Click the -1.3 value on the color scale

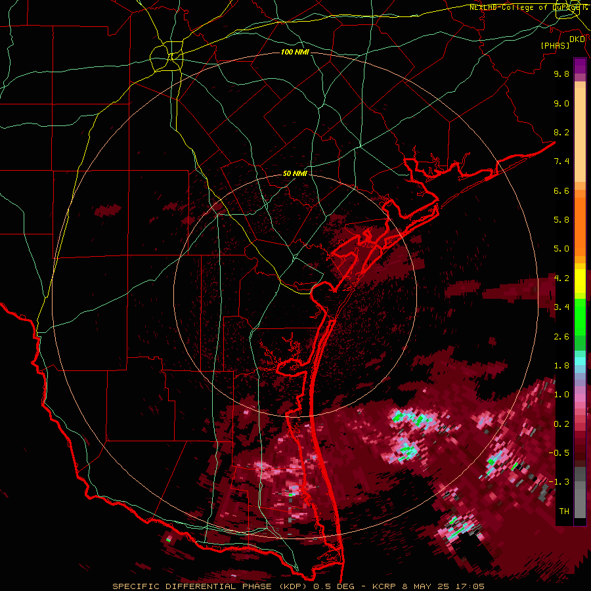559,482
